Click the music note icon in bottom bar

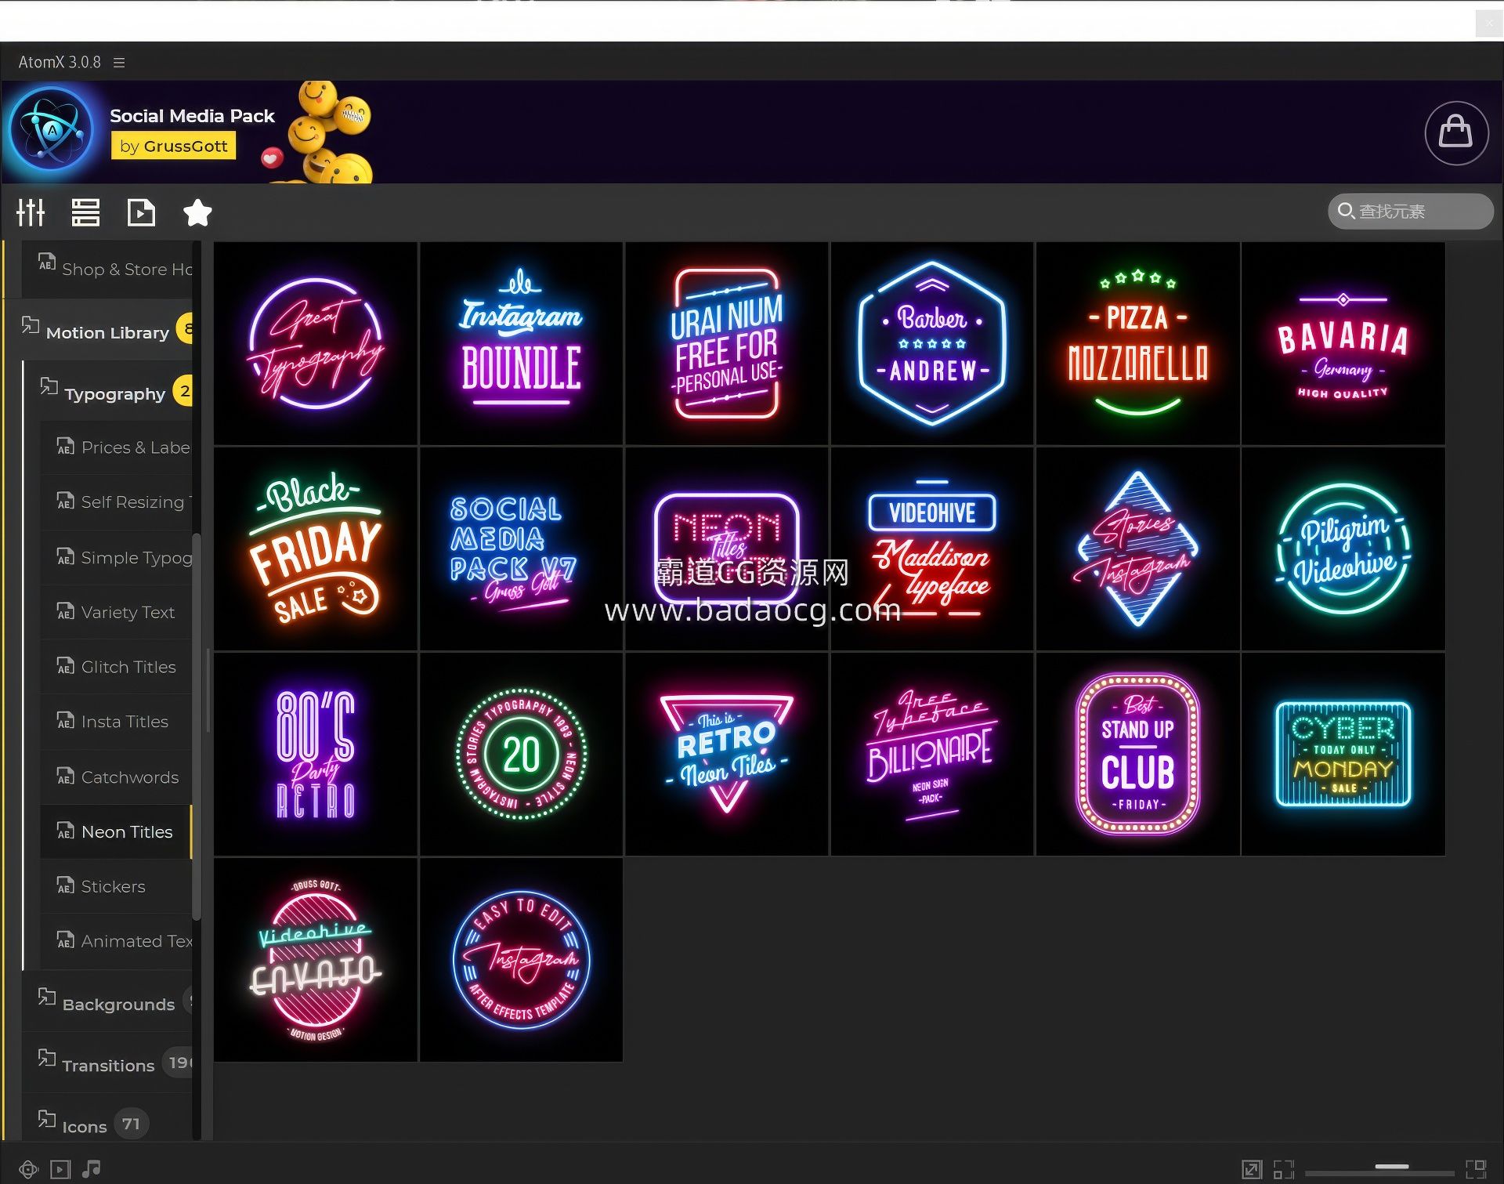92,1169
